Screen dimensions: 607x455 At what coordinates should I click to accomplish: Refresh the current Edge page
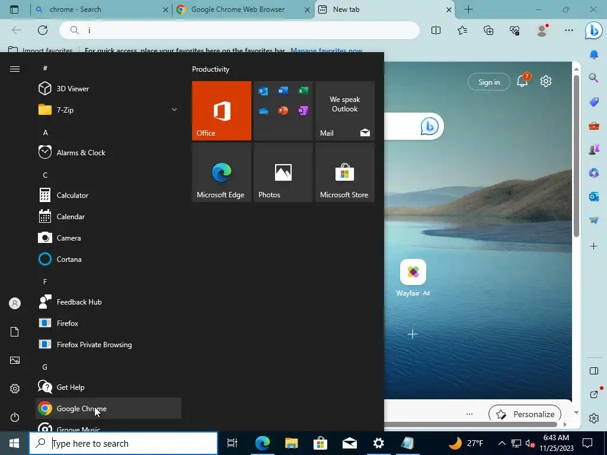43,30
